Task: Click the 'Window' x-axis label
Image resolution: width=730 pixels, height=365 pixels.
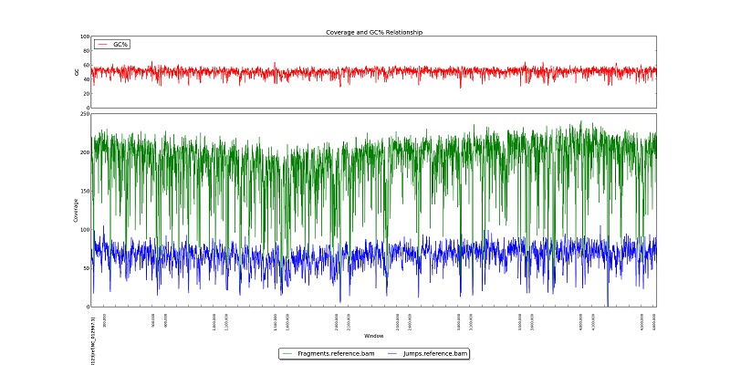Action: (x=373, y=335)
